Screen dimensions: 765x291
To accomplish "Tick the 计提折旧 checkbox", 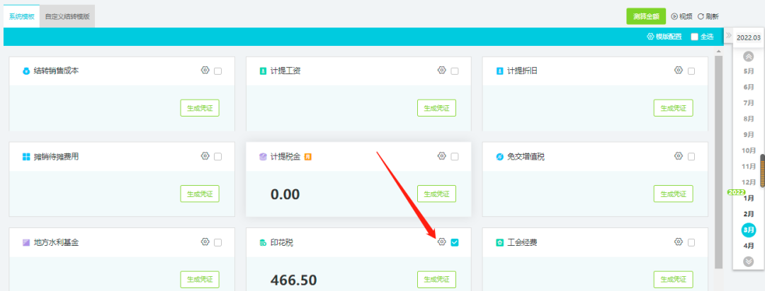I will tap(691, 71).
